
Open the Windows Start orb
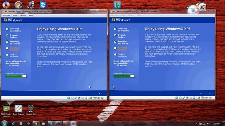[4, 123]
